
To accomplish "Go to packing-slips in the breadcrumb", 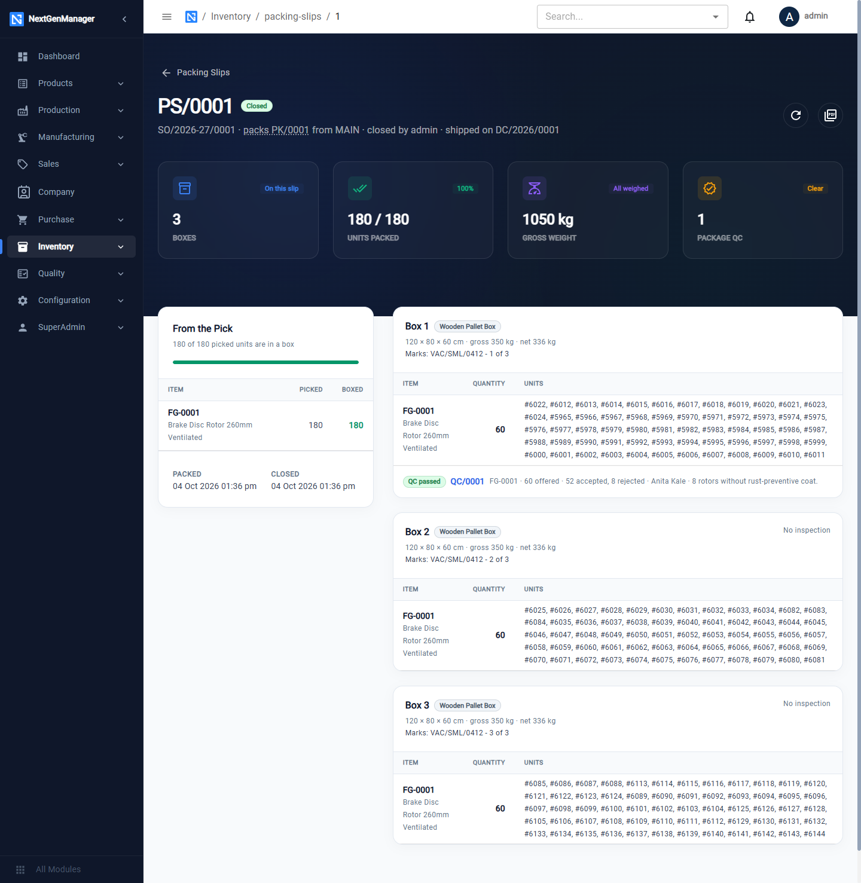I will [293, 17].
